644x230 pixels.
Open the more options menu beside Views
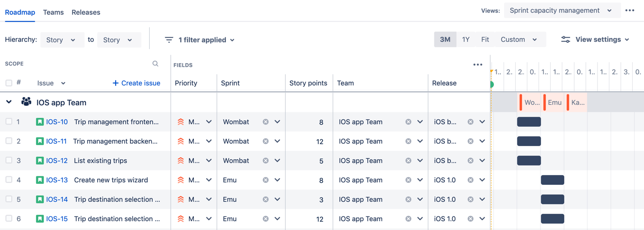click(630, 10)
